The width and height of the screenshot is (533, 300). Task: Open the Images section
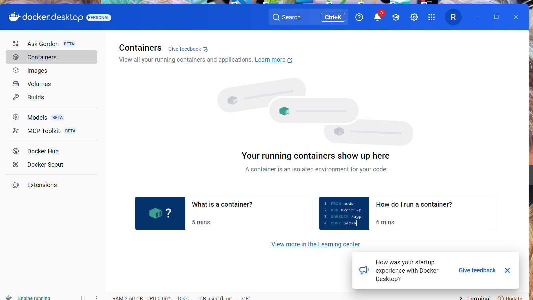51,70
